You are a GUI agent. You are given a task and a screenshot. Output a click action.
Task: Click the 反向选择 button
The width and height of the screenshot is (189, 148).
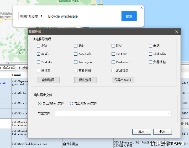[86, 80]
